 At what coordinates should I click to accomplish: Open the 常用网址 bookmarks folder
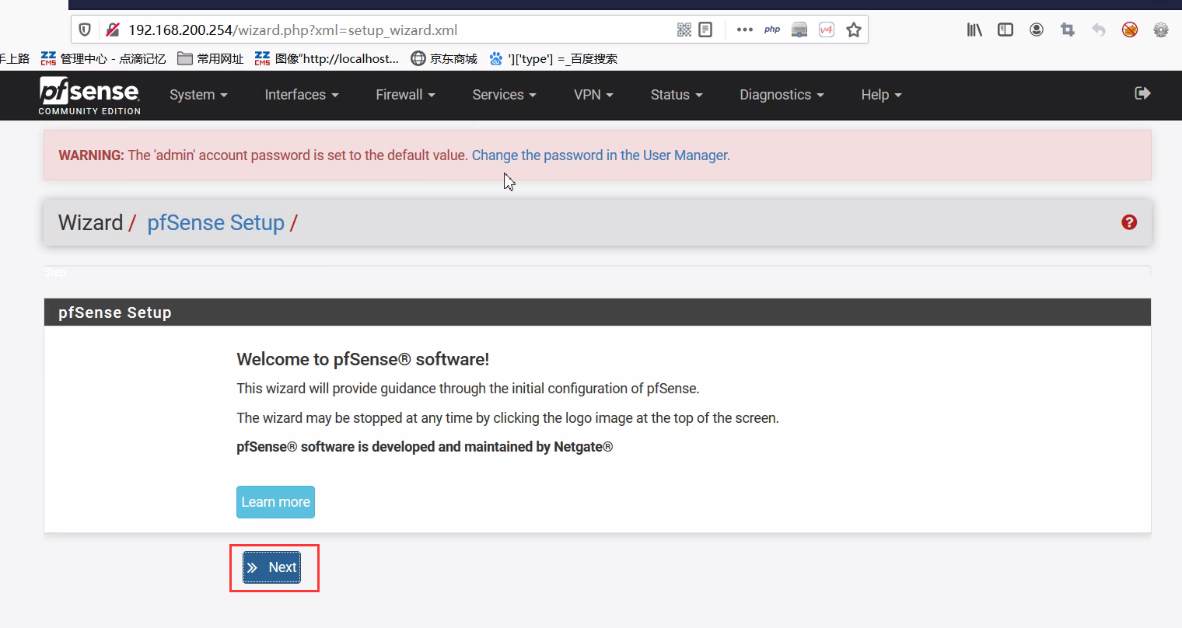click(x=211, y=58)
